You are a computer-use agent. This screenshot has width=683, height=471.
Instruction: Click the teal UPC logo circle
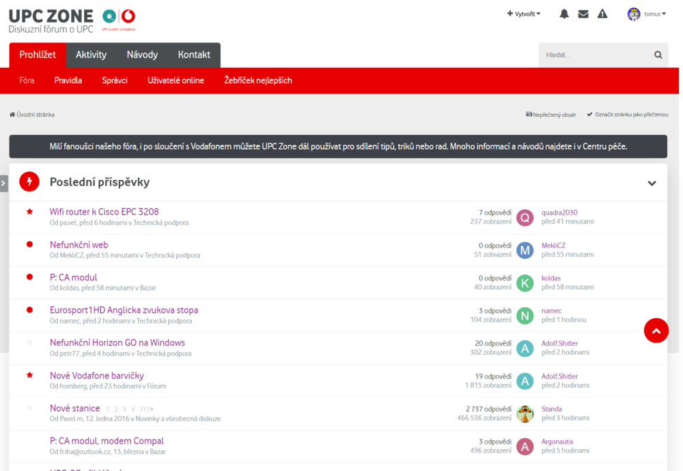109,16
